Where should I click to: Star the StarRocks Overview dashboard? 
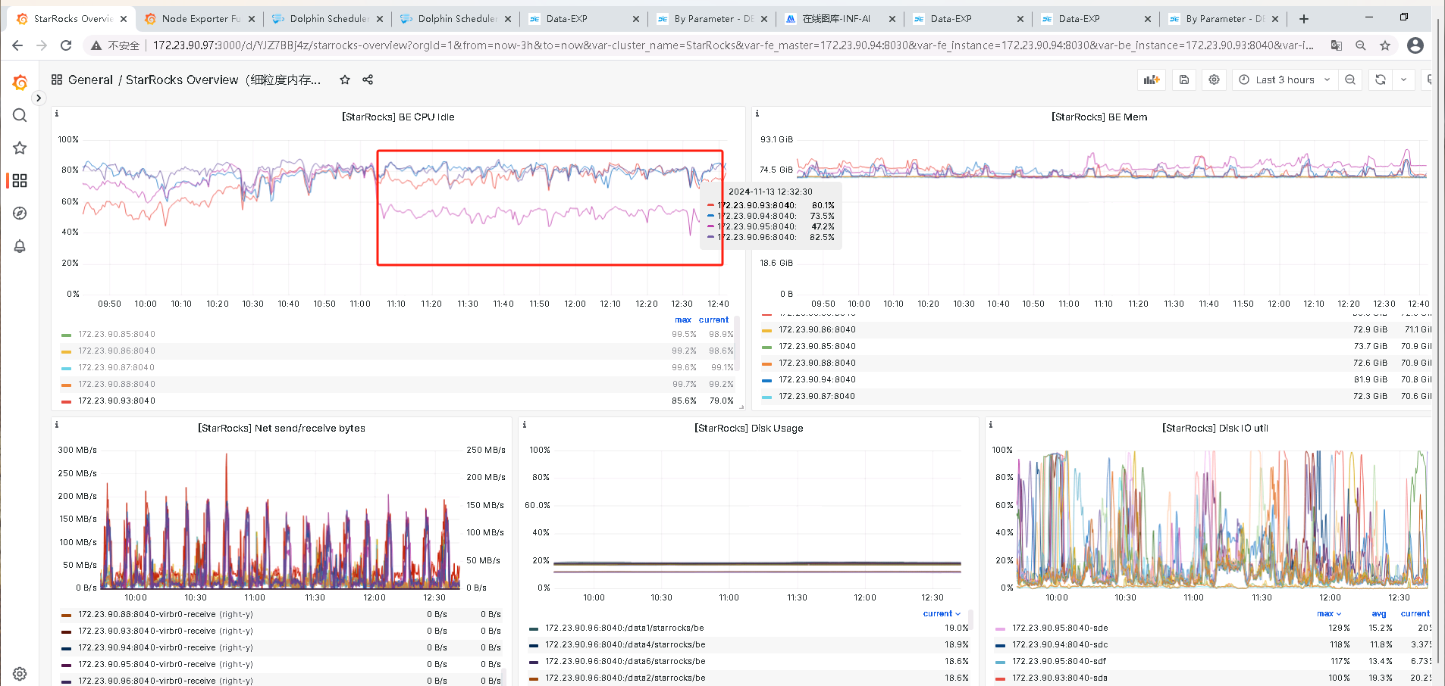pyautogui.click(x=345, y=80)
